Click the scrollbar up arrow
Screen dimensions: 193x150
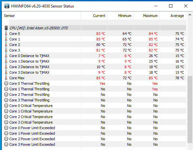pyautogui.click(x=190, y=15)
